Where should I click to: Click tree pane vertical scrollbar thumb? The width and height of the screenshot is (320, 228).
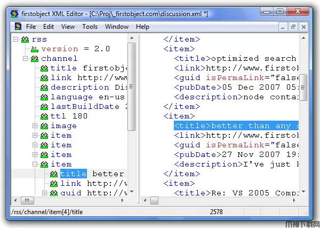click(x=132, y=87)
